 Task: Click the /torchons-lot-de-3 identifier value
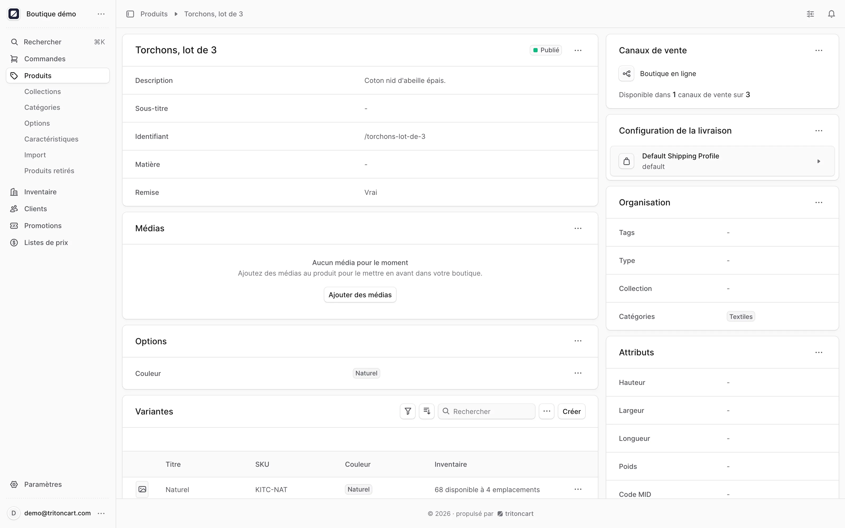click(395, 136)
